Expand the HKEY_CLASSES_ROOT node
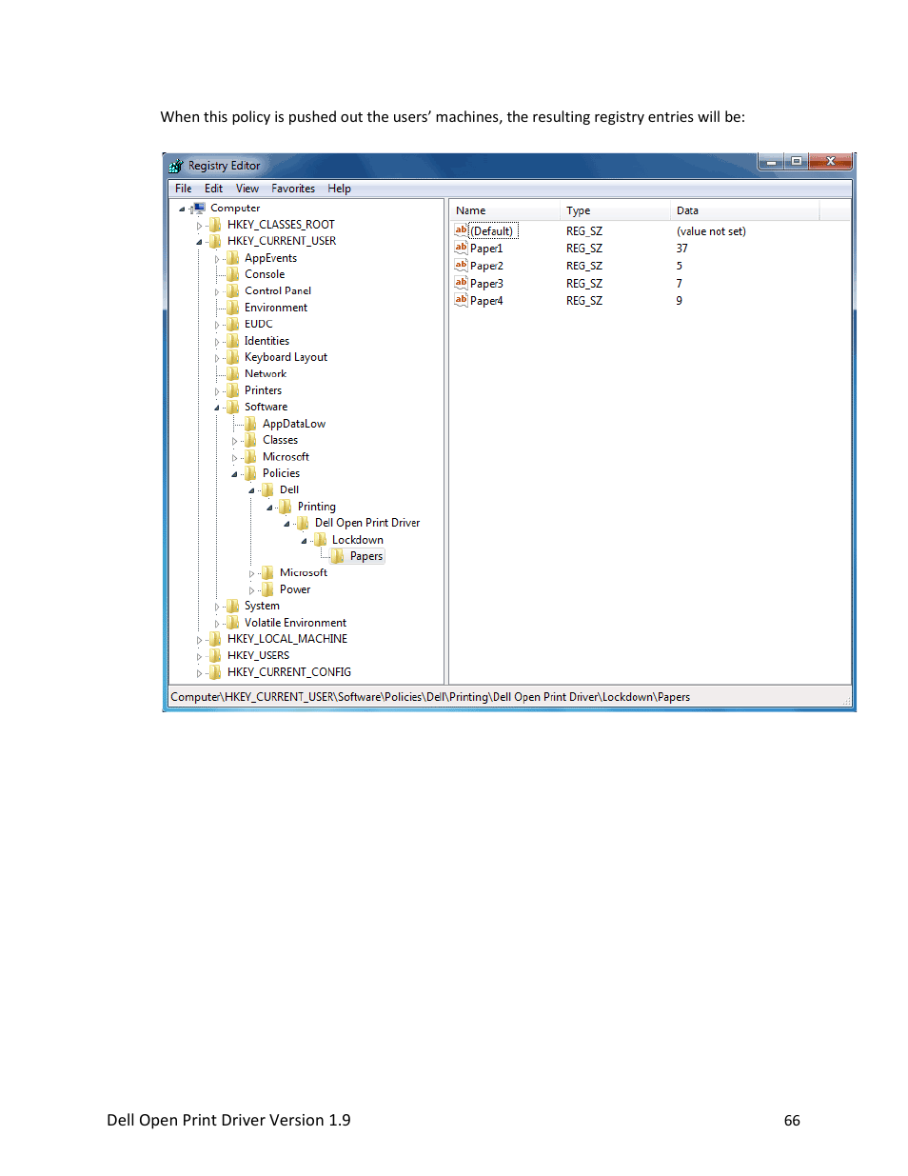The height and width of the screenshot is (1176, 908). click(x=199, y=226)
